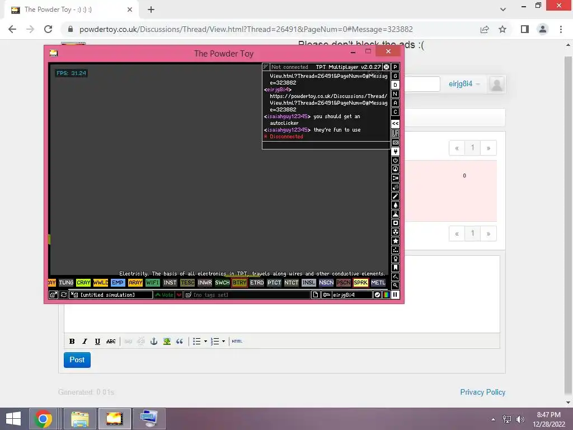Open Powered Materials category icon
The image size is (573, 430).
tap(395, 161)
